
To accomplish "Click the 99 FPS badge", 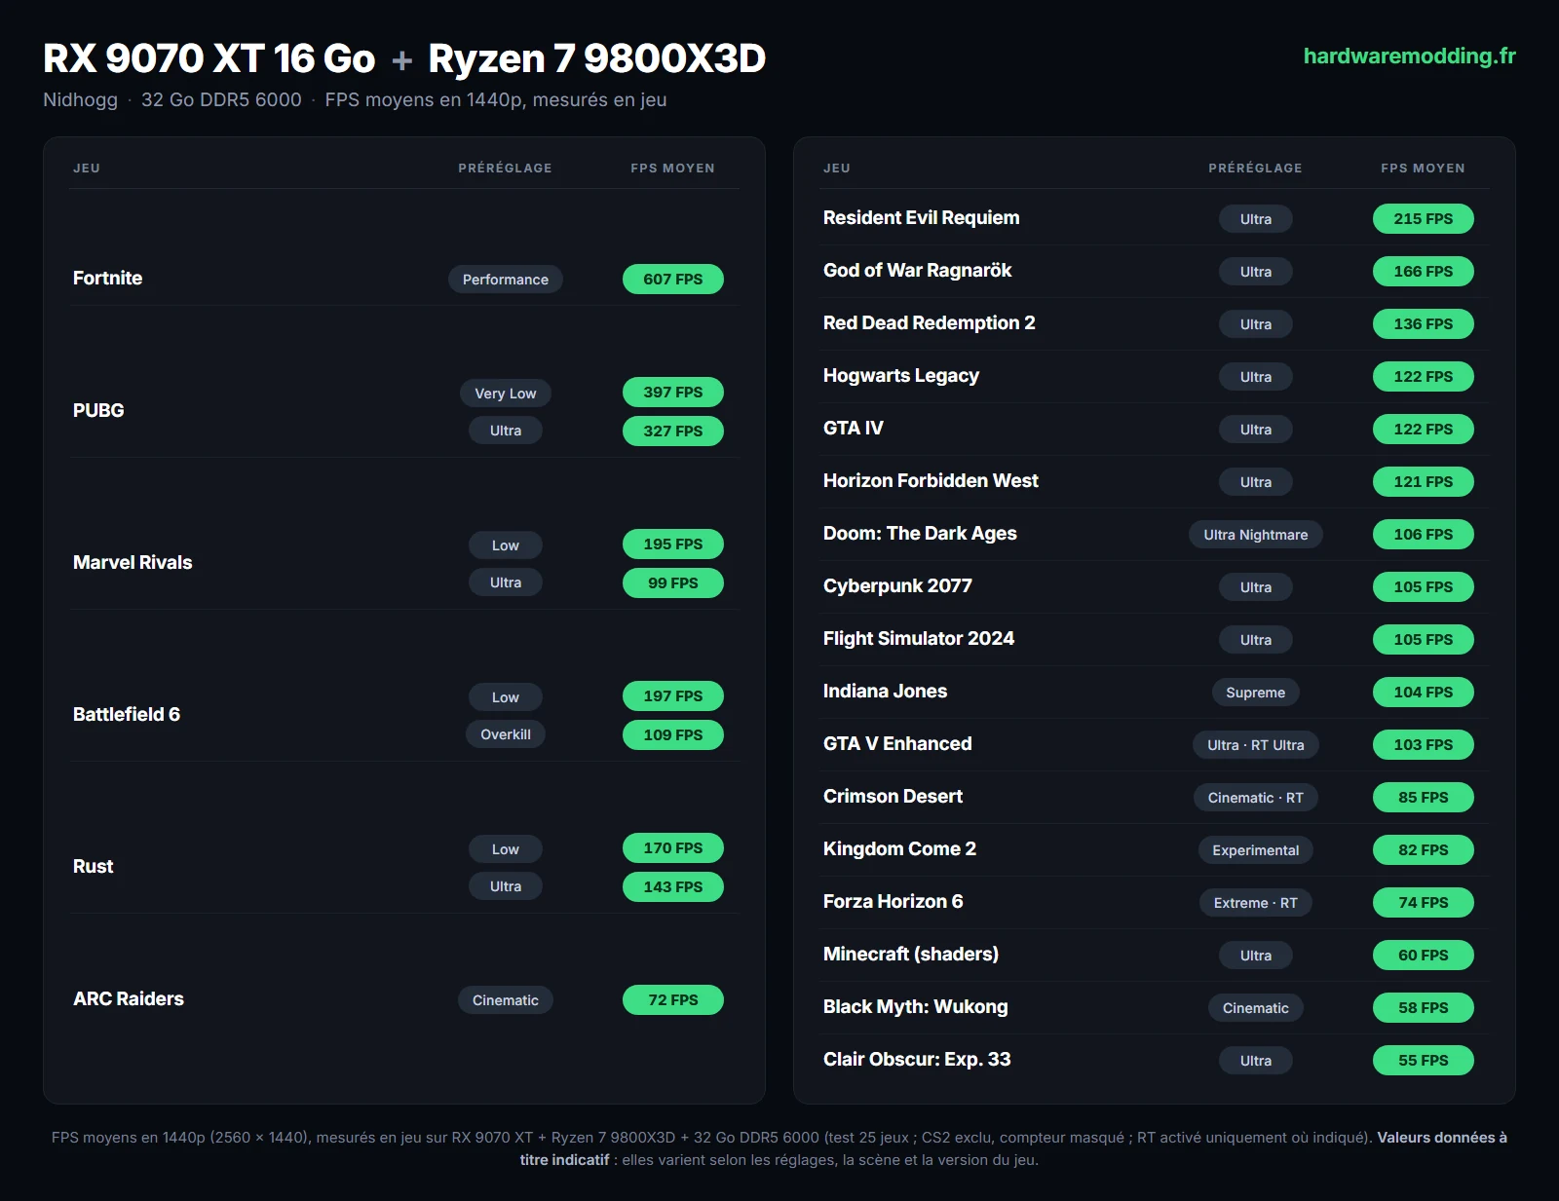I will point(673,583).
